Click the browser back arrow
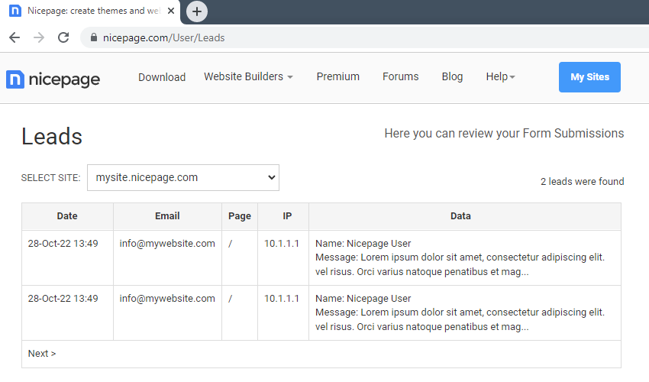Image resolution: width=649 pixels, height=382 pixels. (15, 37)
